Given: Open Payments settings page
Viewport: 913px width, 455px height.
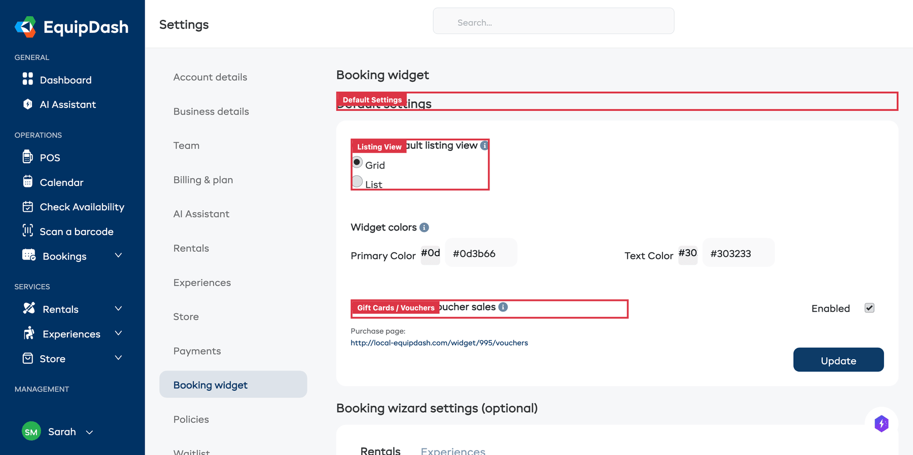Looking at the screenshot, I should click(x=197, y=351).
